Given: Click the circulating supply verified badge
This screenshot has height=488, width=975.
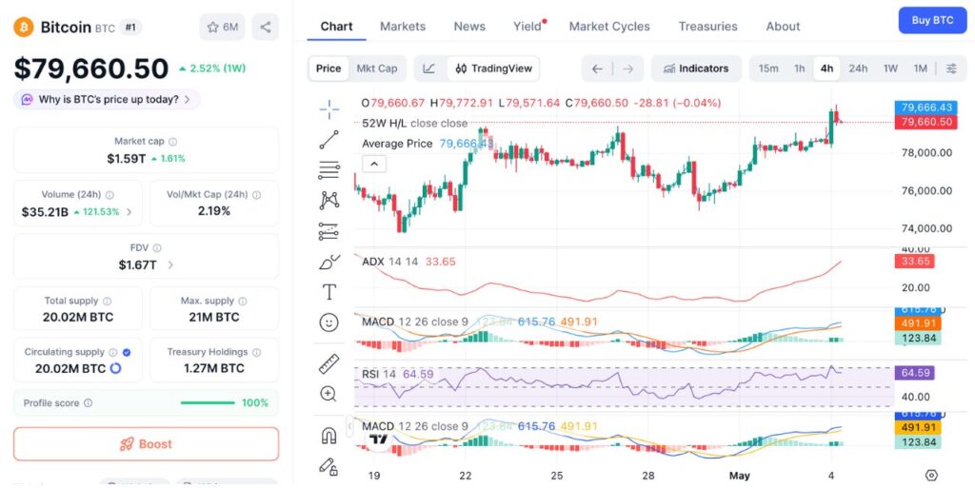Looking at the screenshot, I should [127, 352].
